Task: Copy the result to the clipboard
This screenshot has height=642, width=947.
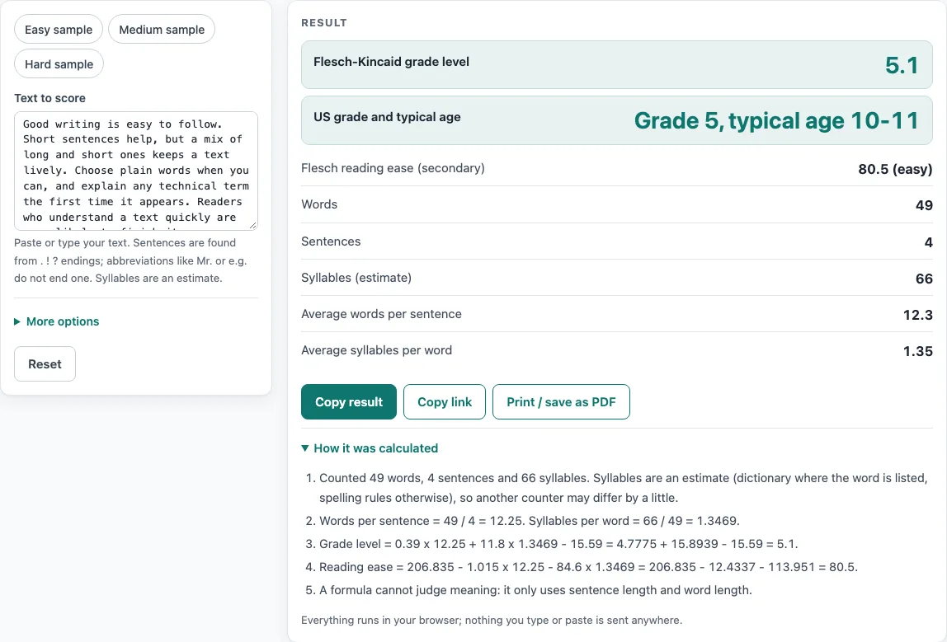Action: [348, 402]
